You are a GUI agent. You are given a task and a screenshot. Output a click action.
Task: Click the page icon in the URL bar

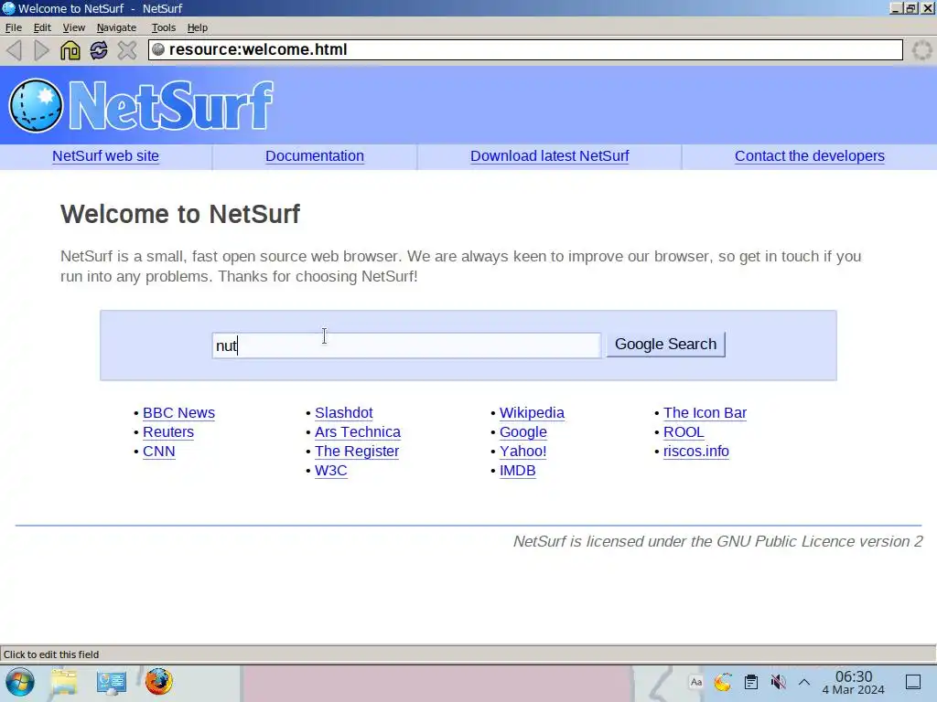click(158, 49)
